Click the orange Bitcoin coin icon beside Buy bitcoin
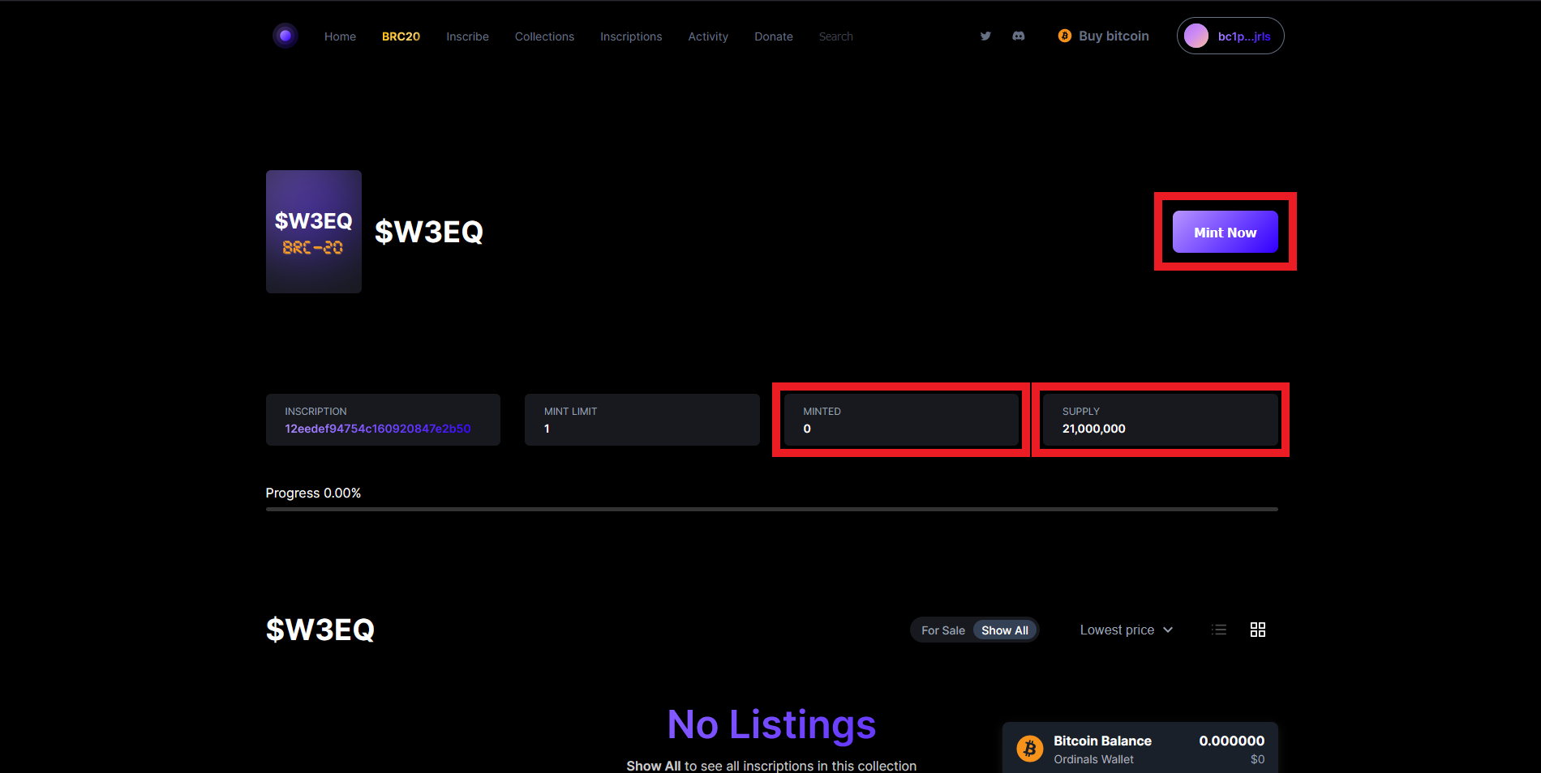The width and height of the screenshot is (1541, 773). [x=1064, y=36]
